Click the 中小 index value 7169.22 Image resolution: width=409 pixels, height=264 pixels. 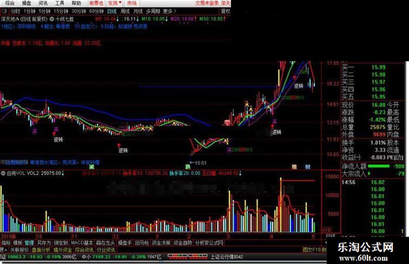[x=101, y=257]
